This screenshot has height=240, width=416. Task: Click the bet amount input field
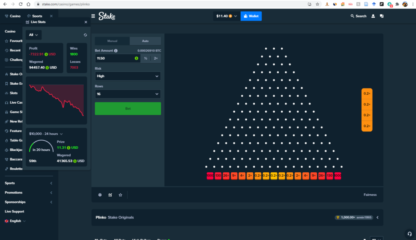pos(115,58)
